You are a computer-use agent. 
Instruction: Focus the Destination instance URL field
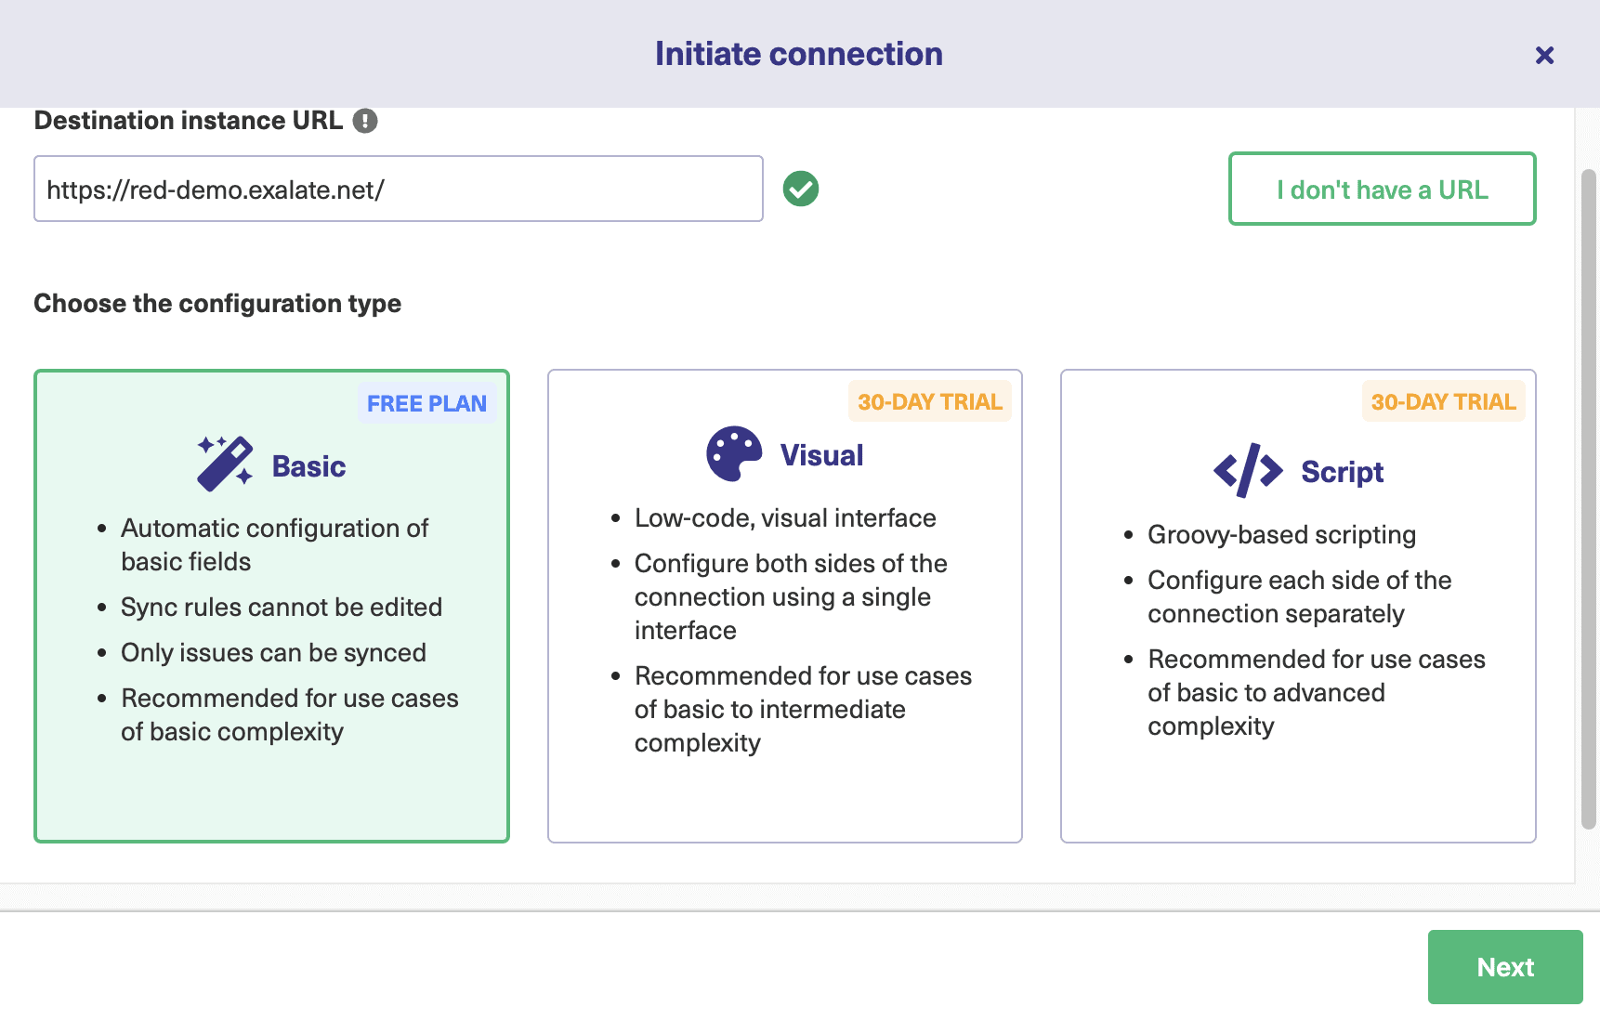398,189
